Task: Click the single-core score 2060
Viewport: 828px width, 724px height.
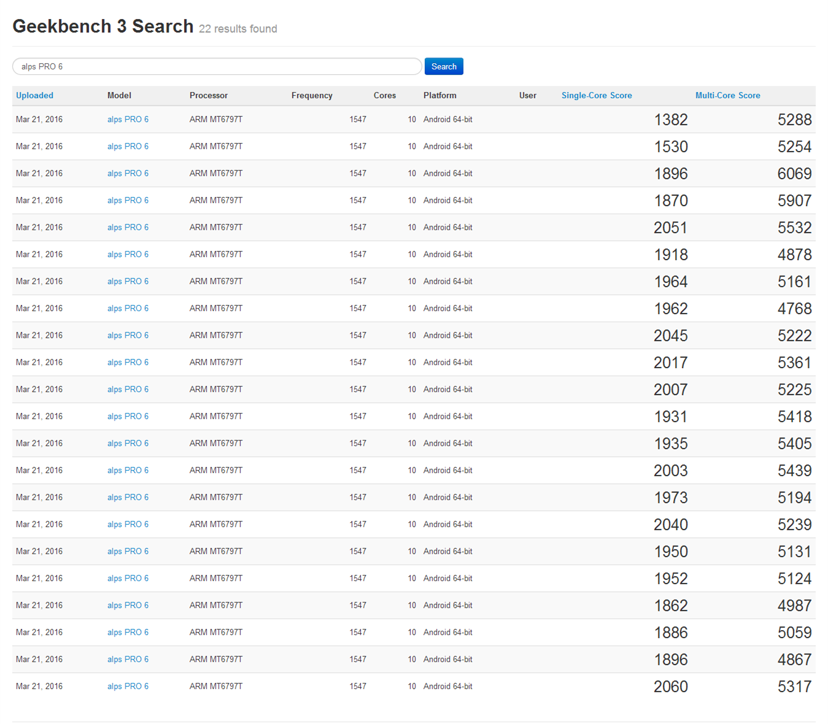Action: [x=671, y=687]
